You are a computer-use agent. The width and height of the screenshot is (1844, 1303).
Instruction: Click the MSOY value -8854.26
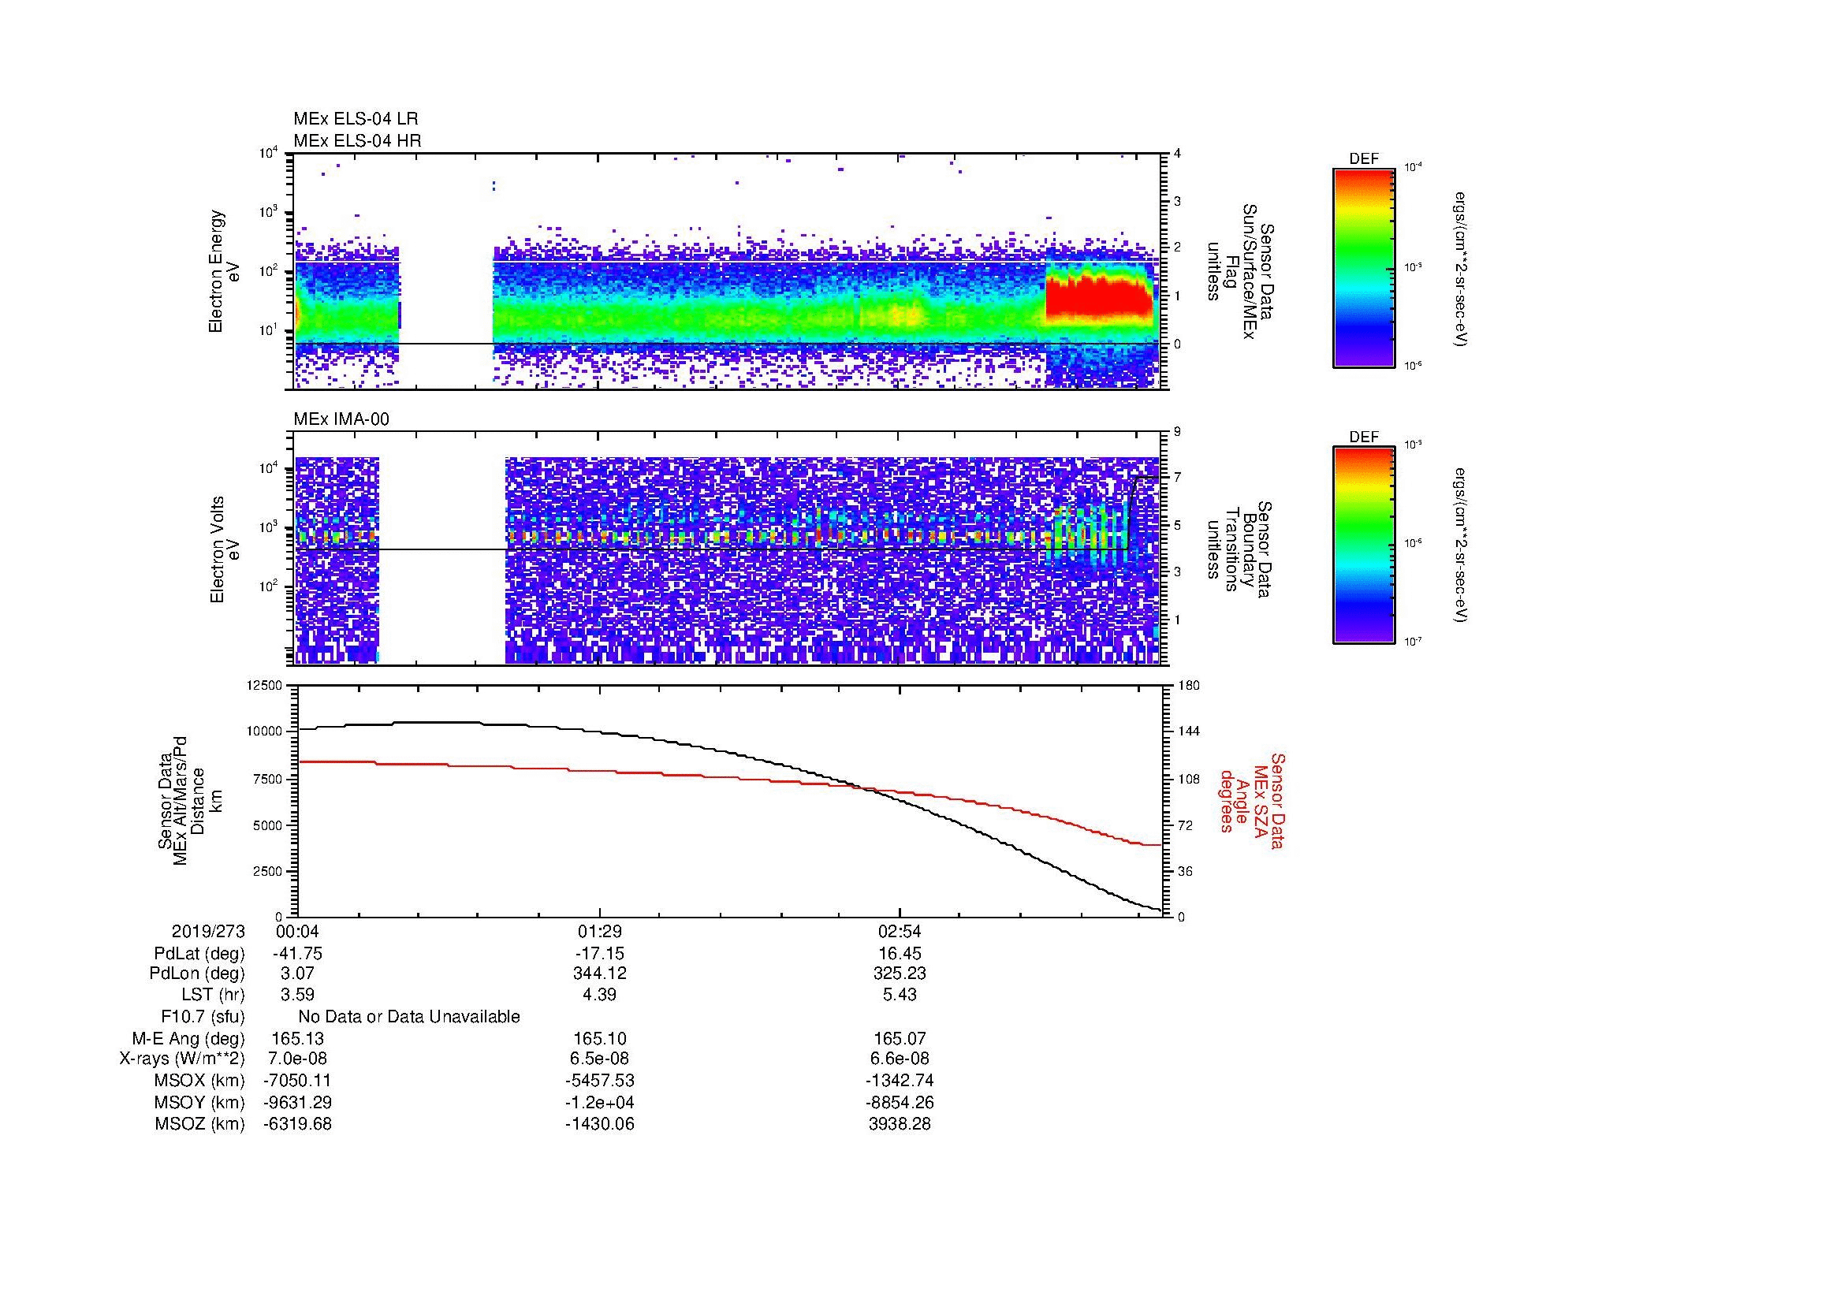tap(900, 1102)
